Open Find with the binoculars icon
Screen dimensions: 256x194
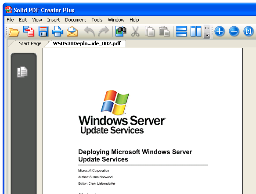coord(121,31)
